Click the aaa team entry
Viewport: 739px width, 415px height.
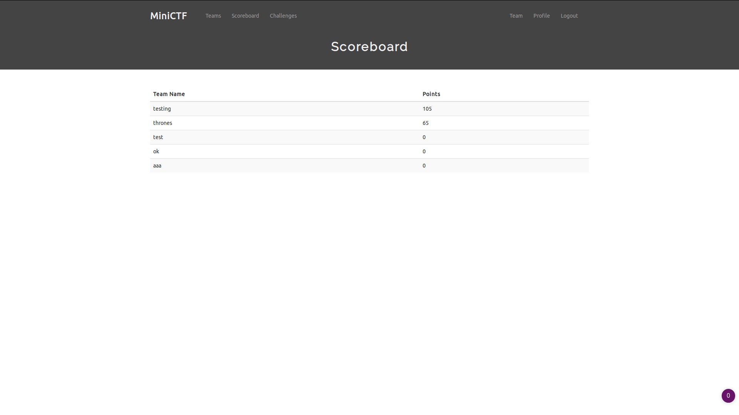click(157, 166)
